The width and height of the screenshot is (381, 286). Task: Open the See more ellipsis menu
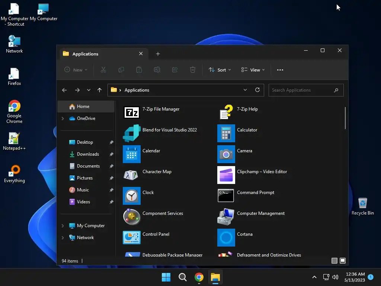(x=280, y=70)
